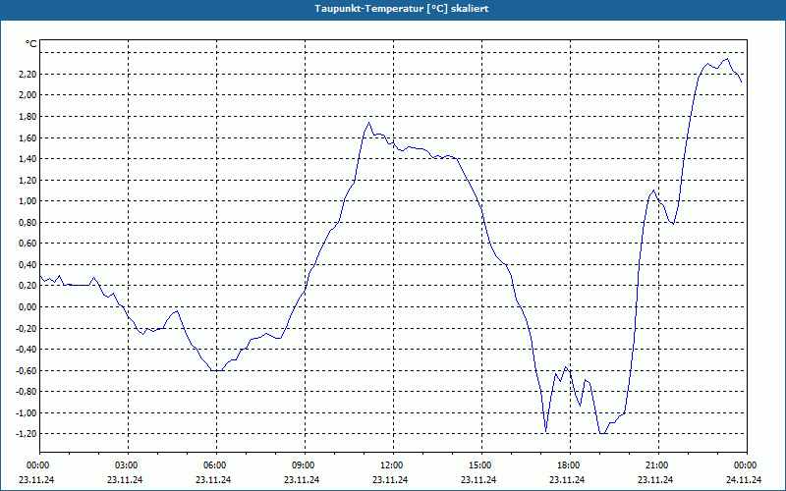Click the 24.11.24 date label
The height and width of the screenshot is (491, 786).
click(744, 479)
